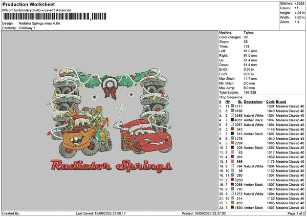Viewport: 307px width, 217px height.
Task: Select the white swatch beside stitch count 3385
Action: pos(232,115)
